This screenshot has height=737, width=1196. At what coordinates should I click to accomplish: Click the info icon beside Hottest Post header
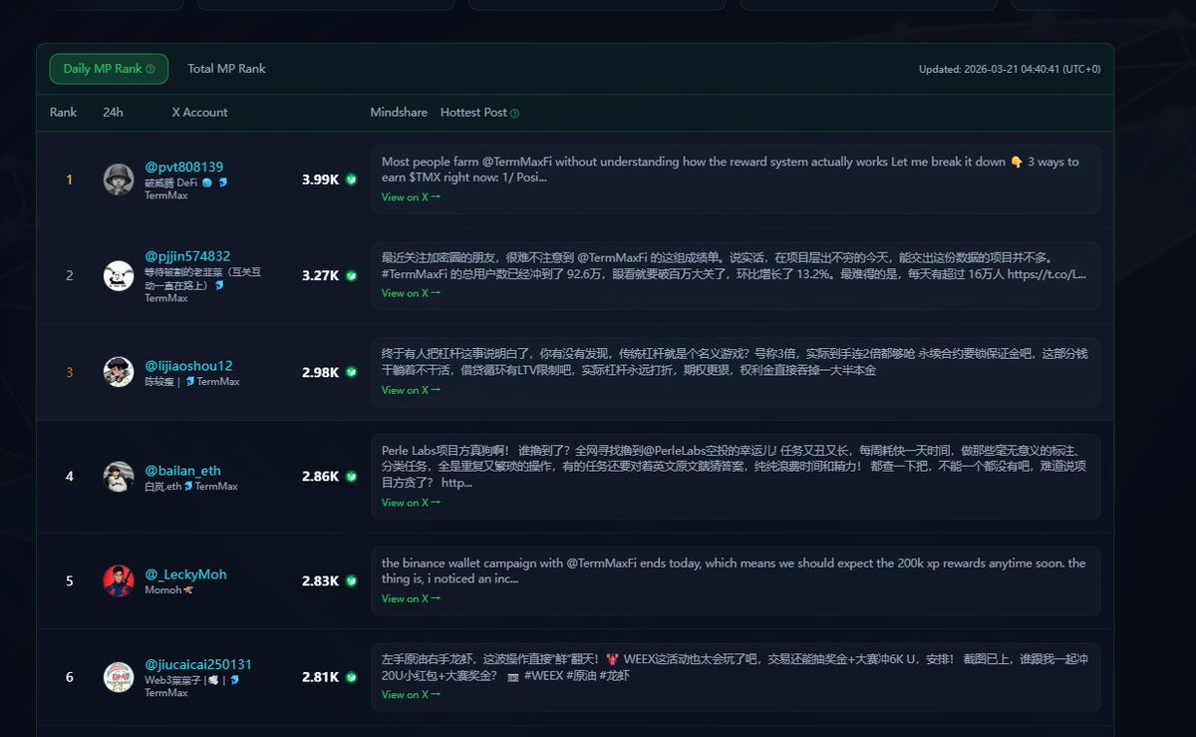(514, 113)
